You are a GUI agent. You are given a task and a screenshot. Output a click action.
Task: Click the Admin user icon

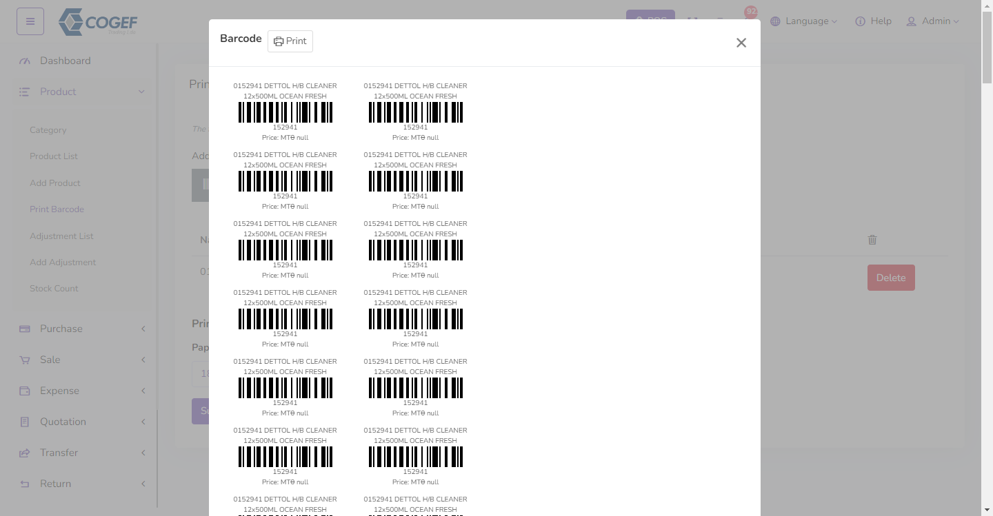click(x=911, y=21)
